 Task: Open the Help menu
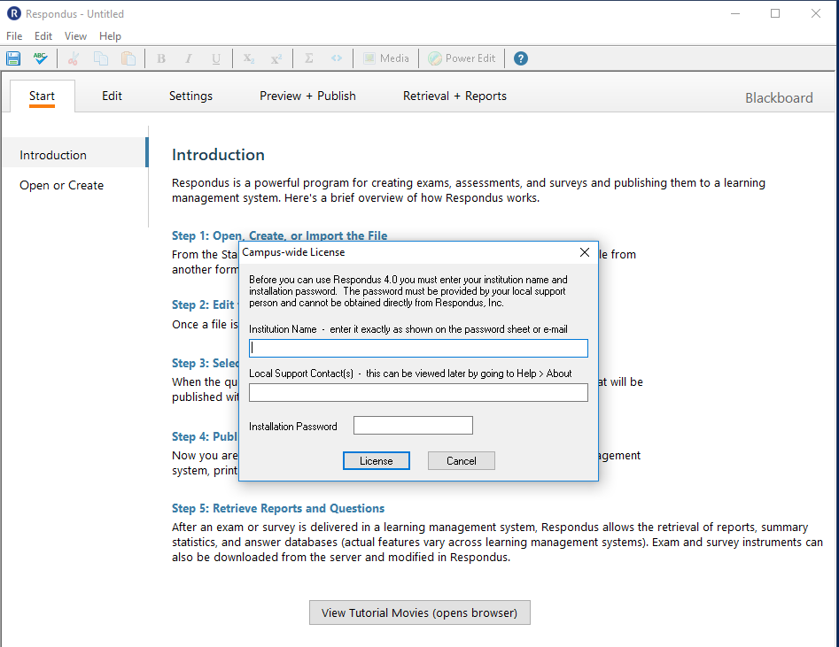point(110,35)
